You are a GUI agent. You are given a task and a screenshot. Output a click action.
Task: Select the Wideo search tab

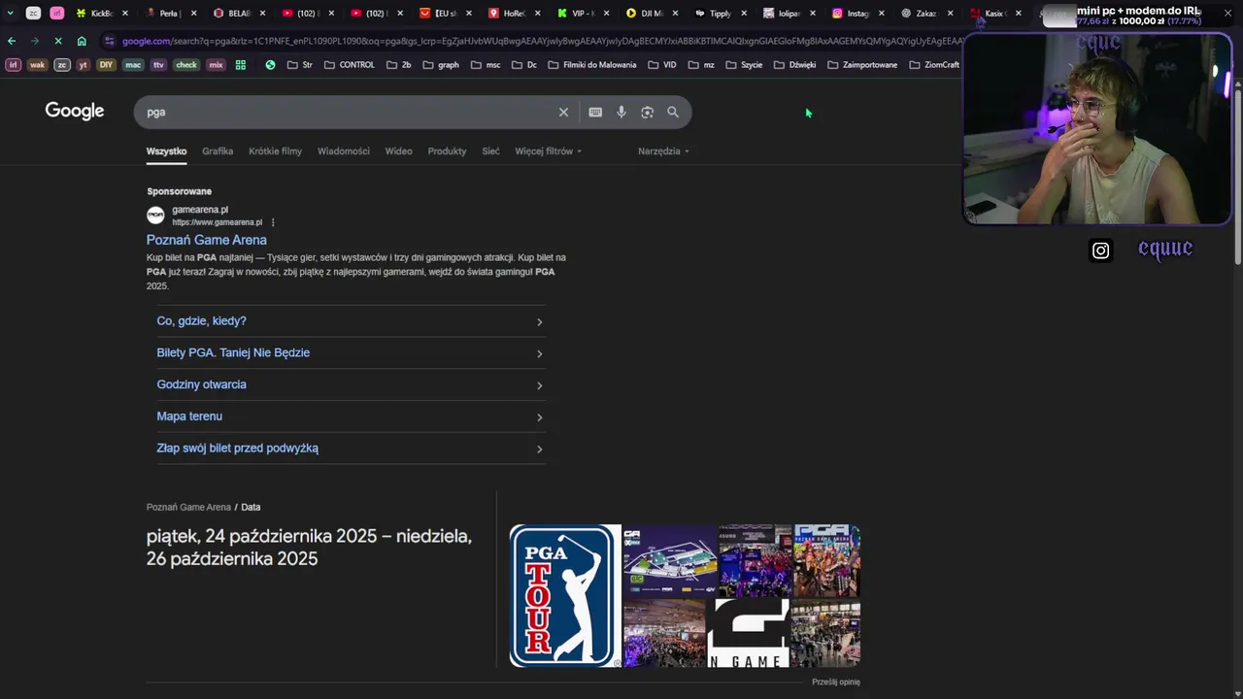point(398,151)
